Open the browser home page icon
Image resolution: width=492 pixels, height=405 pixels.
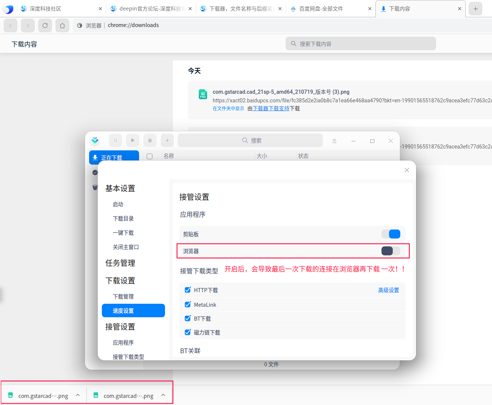point(62,25)
